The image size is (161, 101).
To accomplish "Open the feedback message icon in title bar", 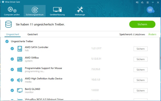I will 137,2.
